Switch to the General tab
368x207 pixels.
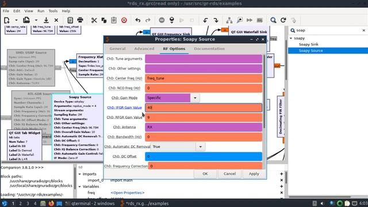pos(117,48)
